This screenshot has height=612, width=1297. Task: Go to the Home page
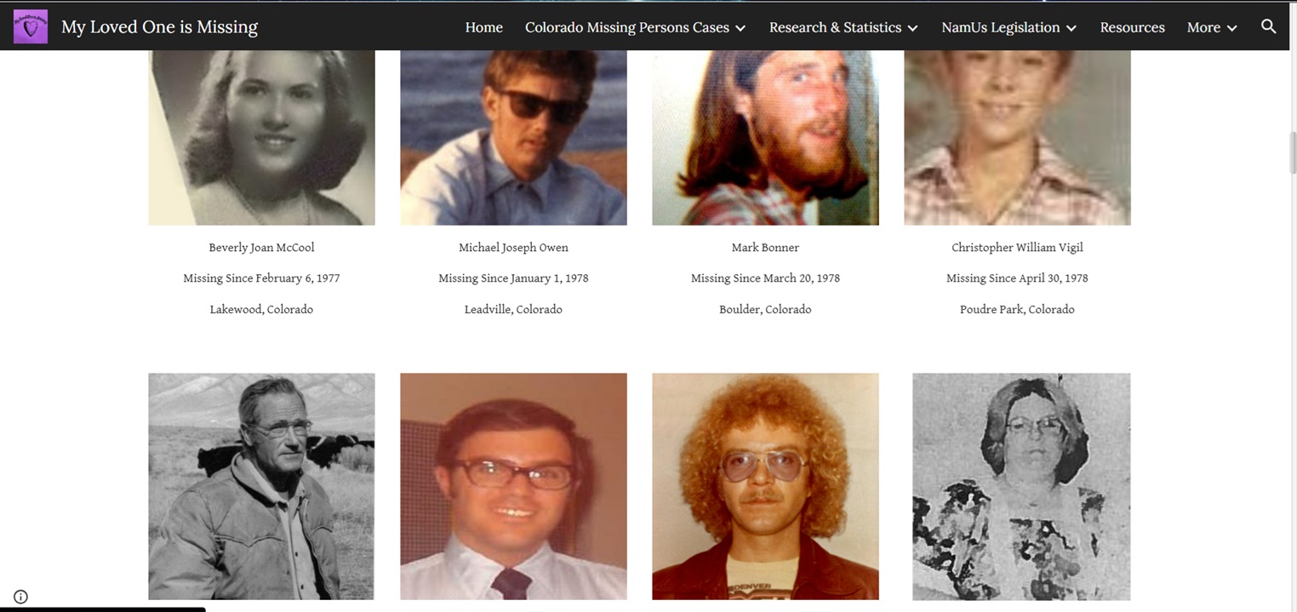(x=483, y=27)
